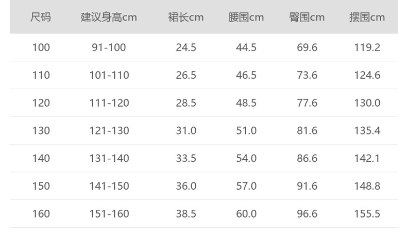Click the 24.5 skirt length value
The height and width of the screenshot is (250, 407).
point(186,47)
